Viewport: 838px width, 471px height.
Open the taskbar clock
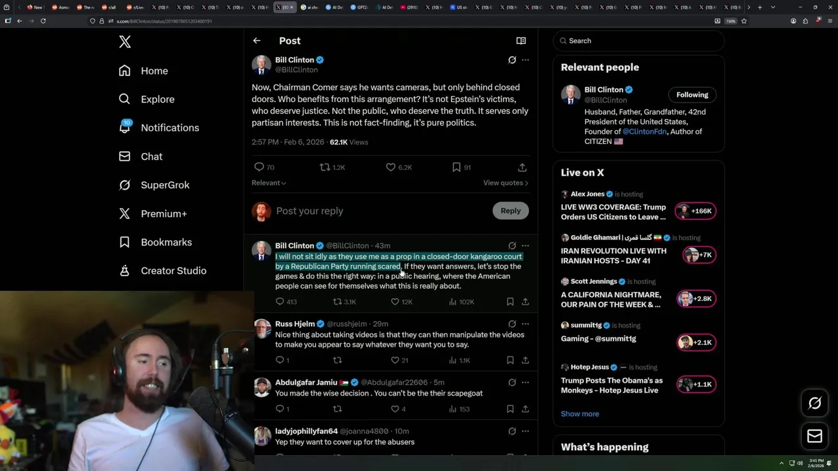coord(816,462)
